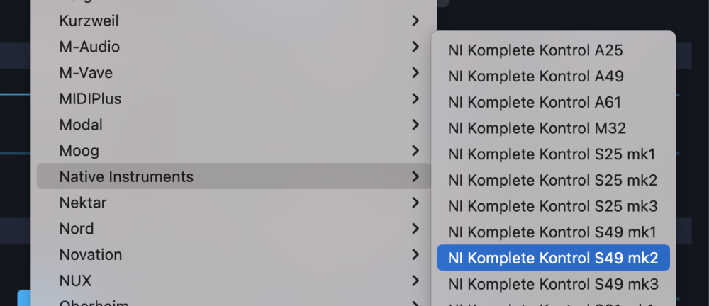Select highlighted NI Komplete Kontrol S49 mk2
Image resolution: width=709 pixels, height=306 pixels.
coord(554,258)
